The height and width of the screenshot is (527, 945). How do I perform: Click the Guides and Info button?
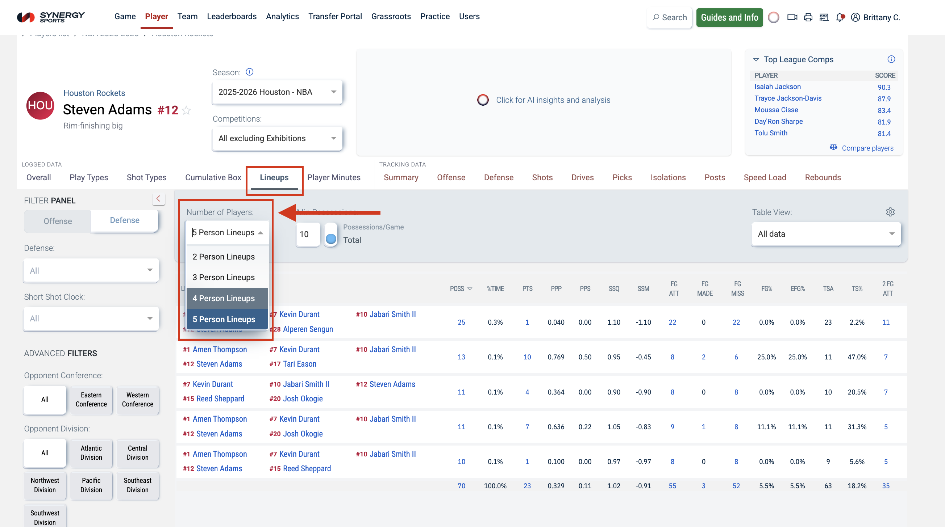click(729, 17)
